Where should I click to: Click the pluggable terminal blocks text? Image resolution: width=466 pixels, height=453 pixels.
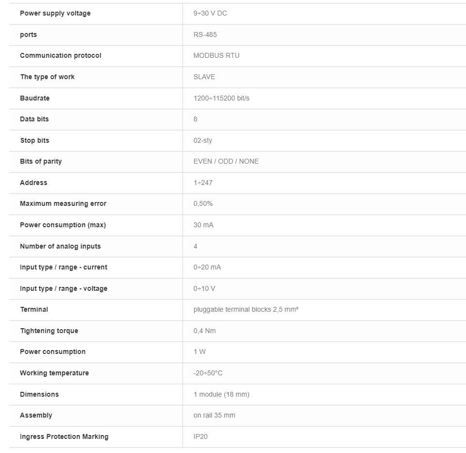pyautogui.click(x=245, y=309)
